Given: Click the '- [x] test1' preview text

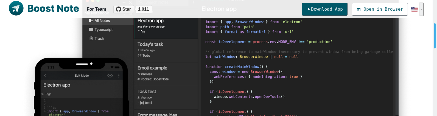Looking at the screenshot, I should [x=145, y=103].
